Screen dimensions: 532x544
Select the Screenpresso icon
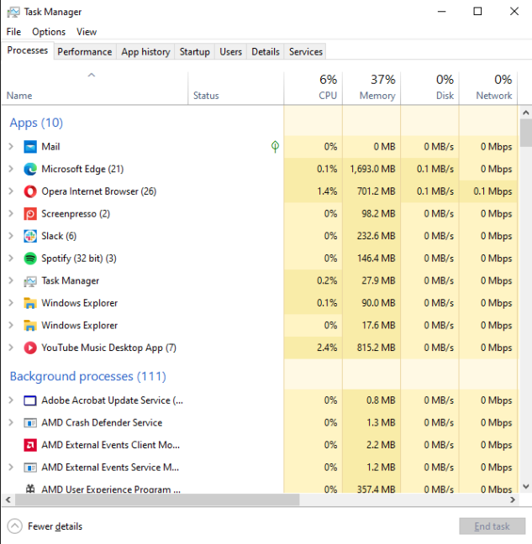tap(30, 214)
